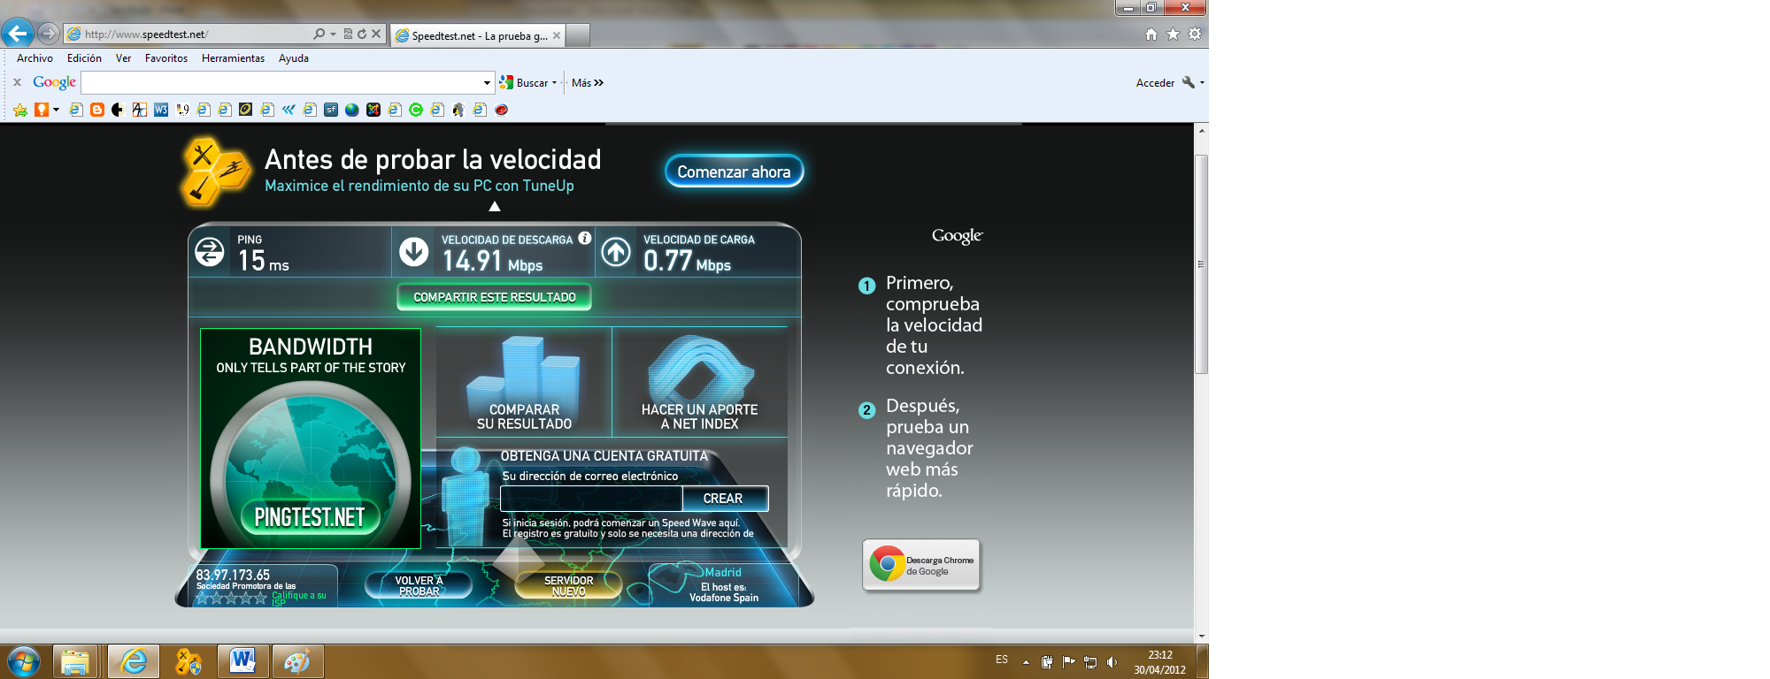Open Microsoft Word from the taskbar
Screen dimensions: 1770x679
242,661
